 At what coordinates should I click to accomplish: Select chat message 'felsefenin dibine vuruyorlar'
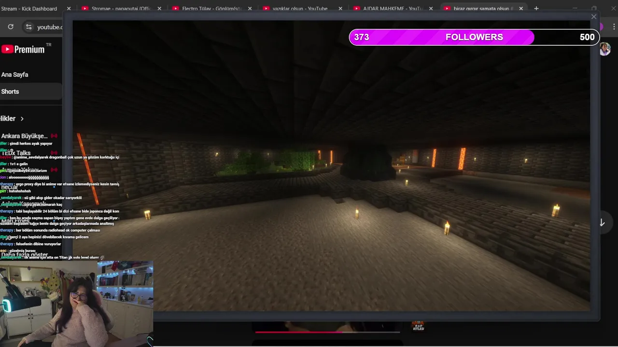coord(38,244)
